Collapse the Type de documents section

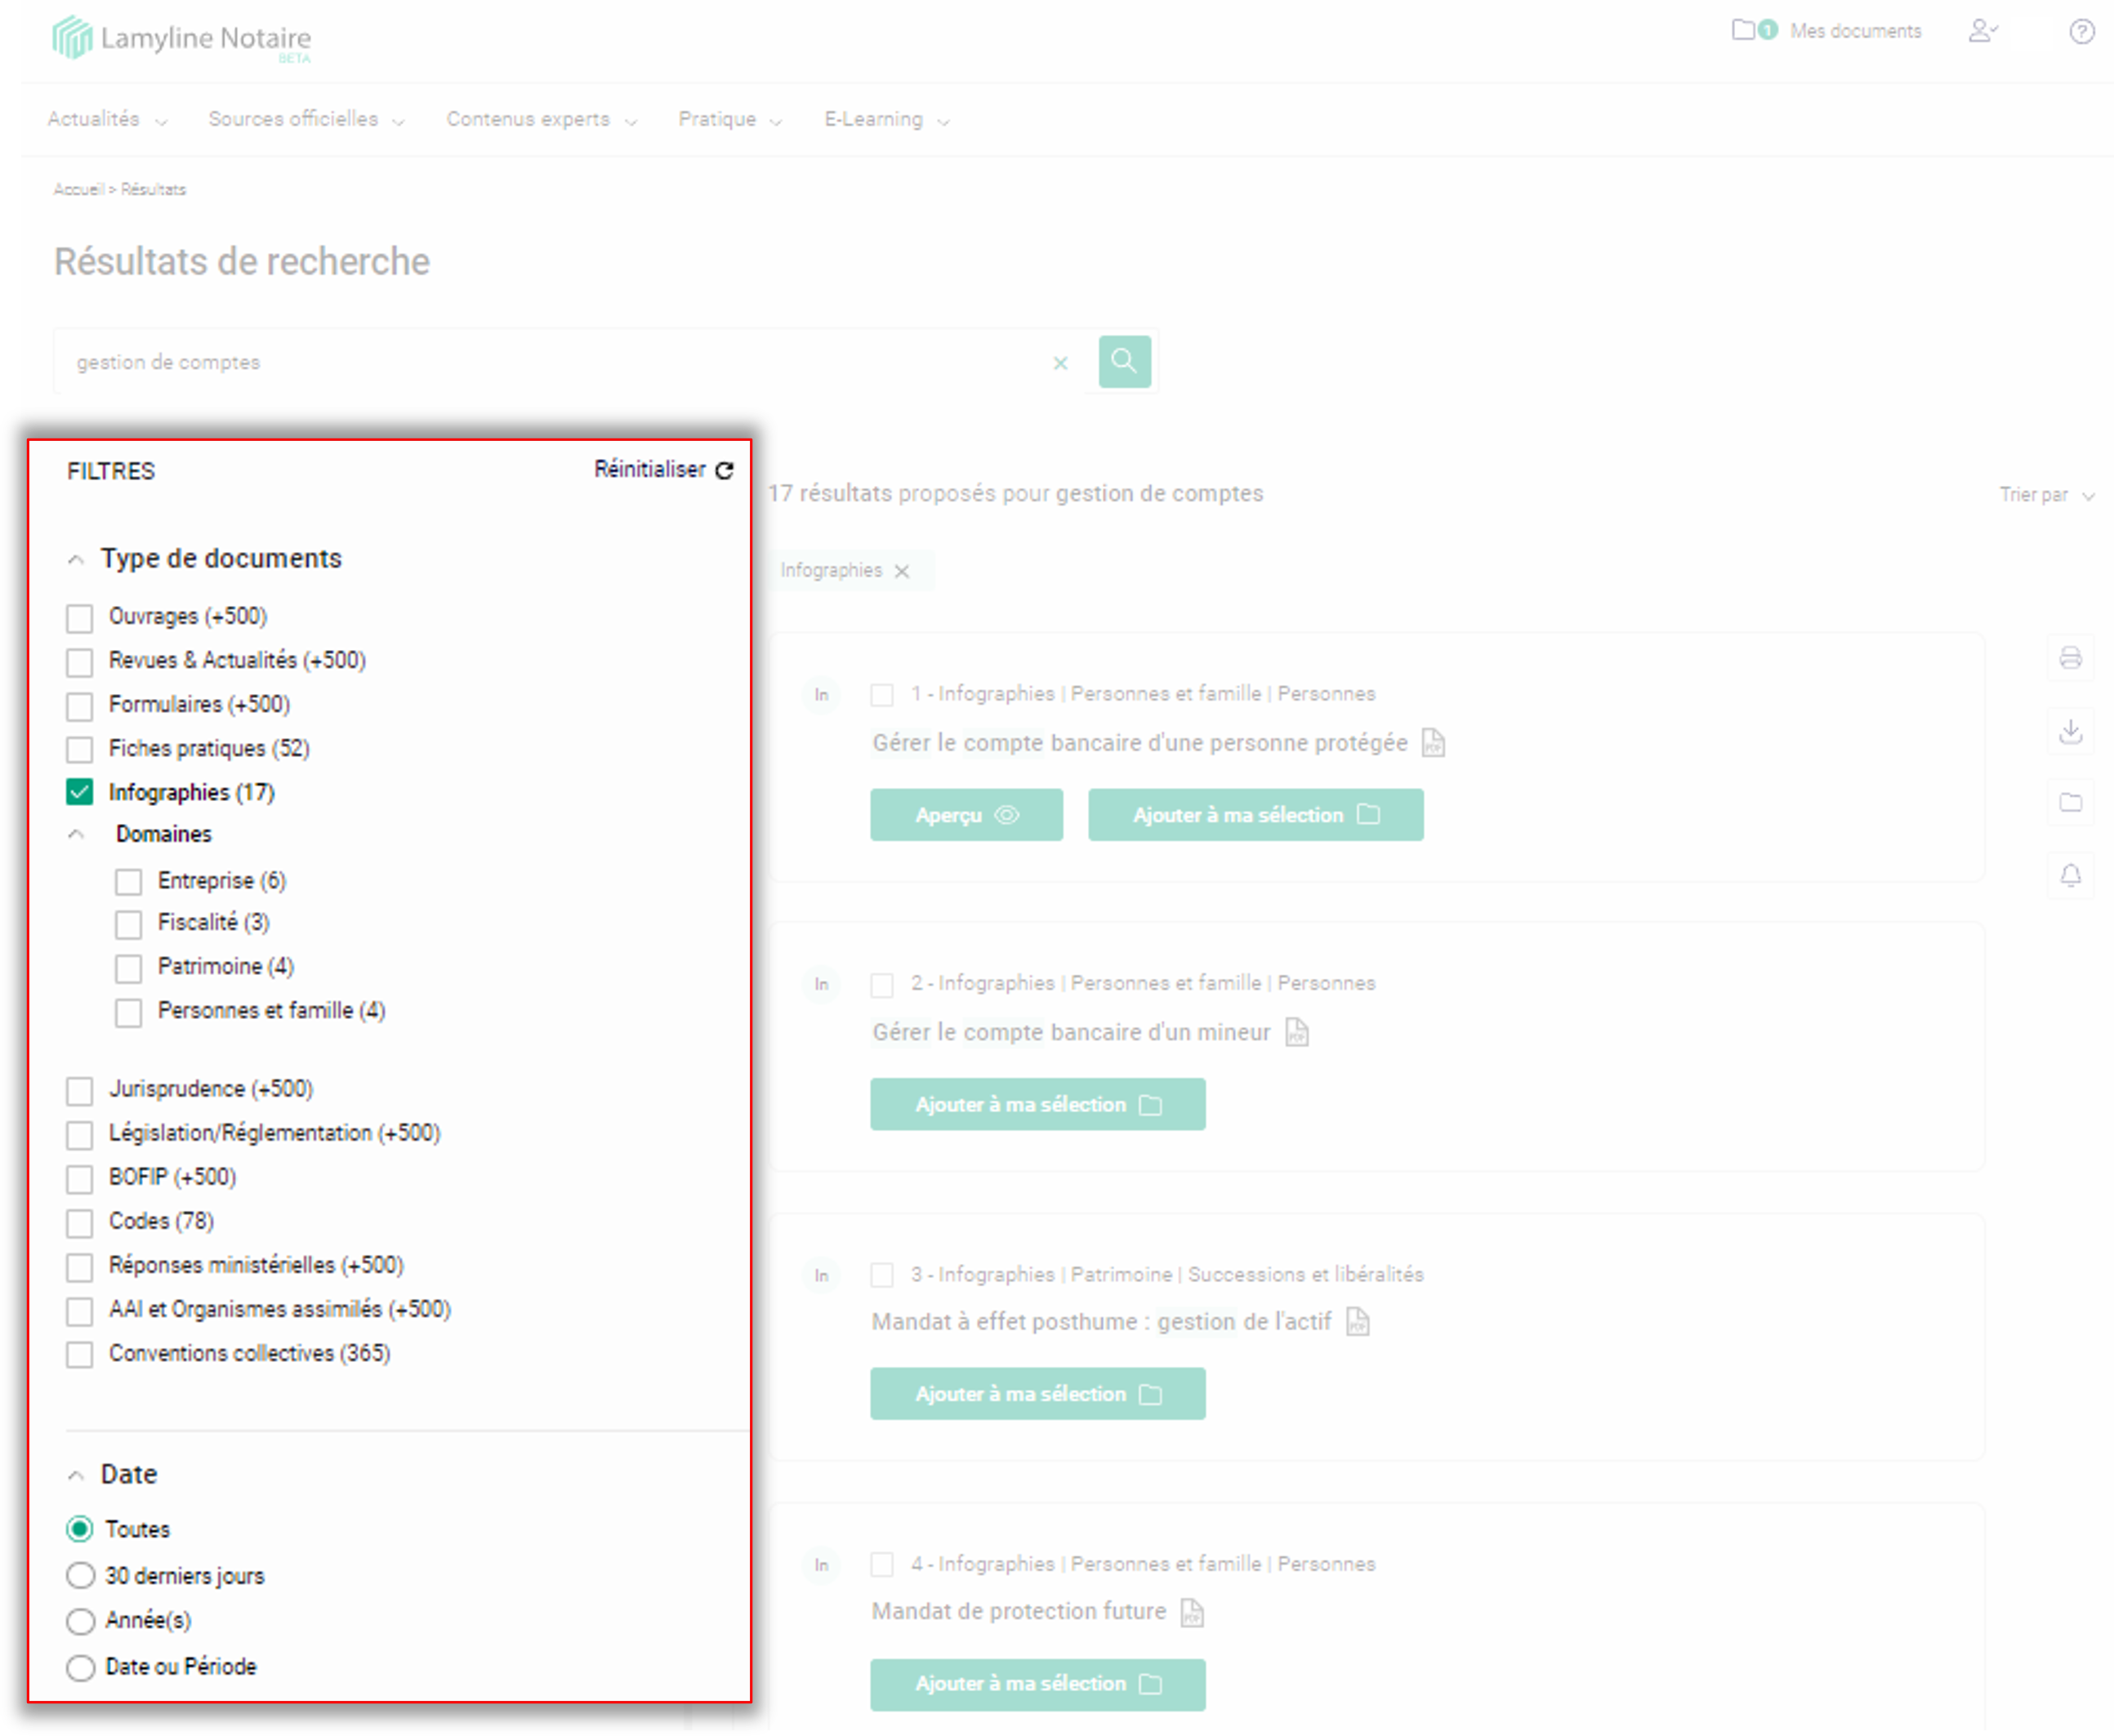[x=76, y=559]
